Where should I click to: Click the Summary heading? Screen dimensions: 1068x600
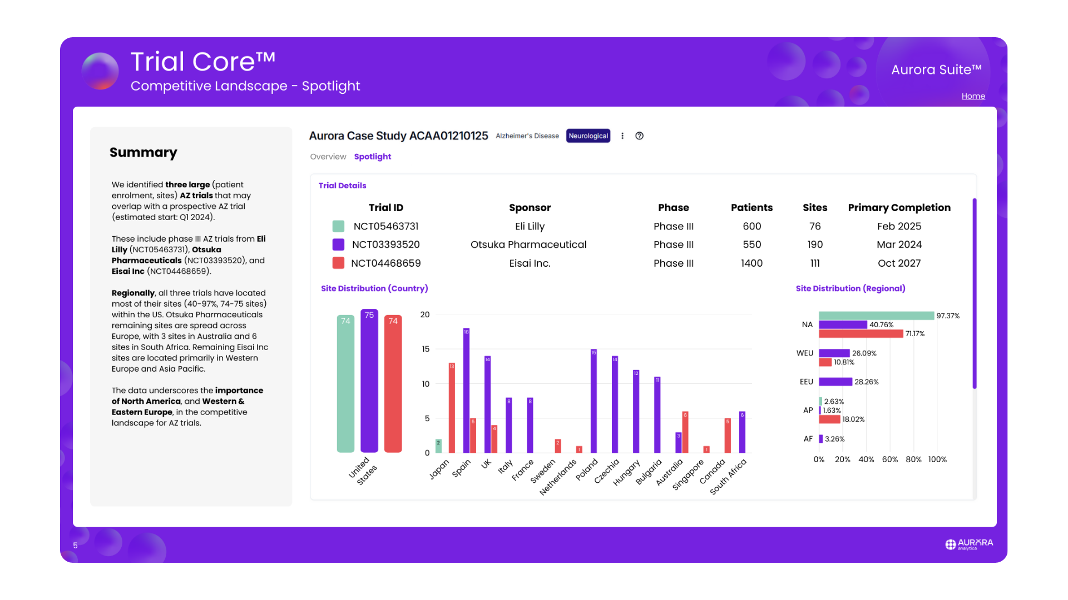(x=144, y=152)
